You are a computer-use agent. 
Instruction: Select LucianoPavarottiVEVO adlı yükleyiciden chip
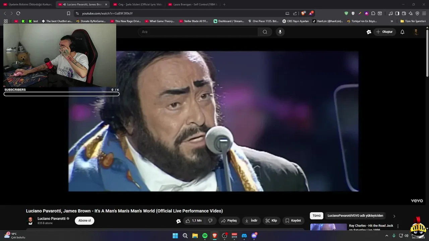355,216
